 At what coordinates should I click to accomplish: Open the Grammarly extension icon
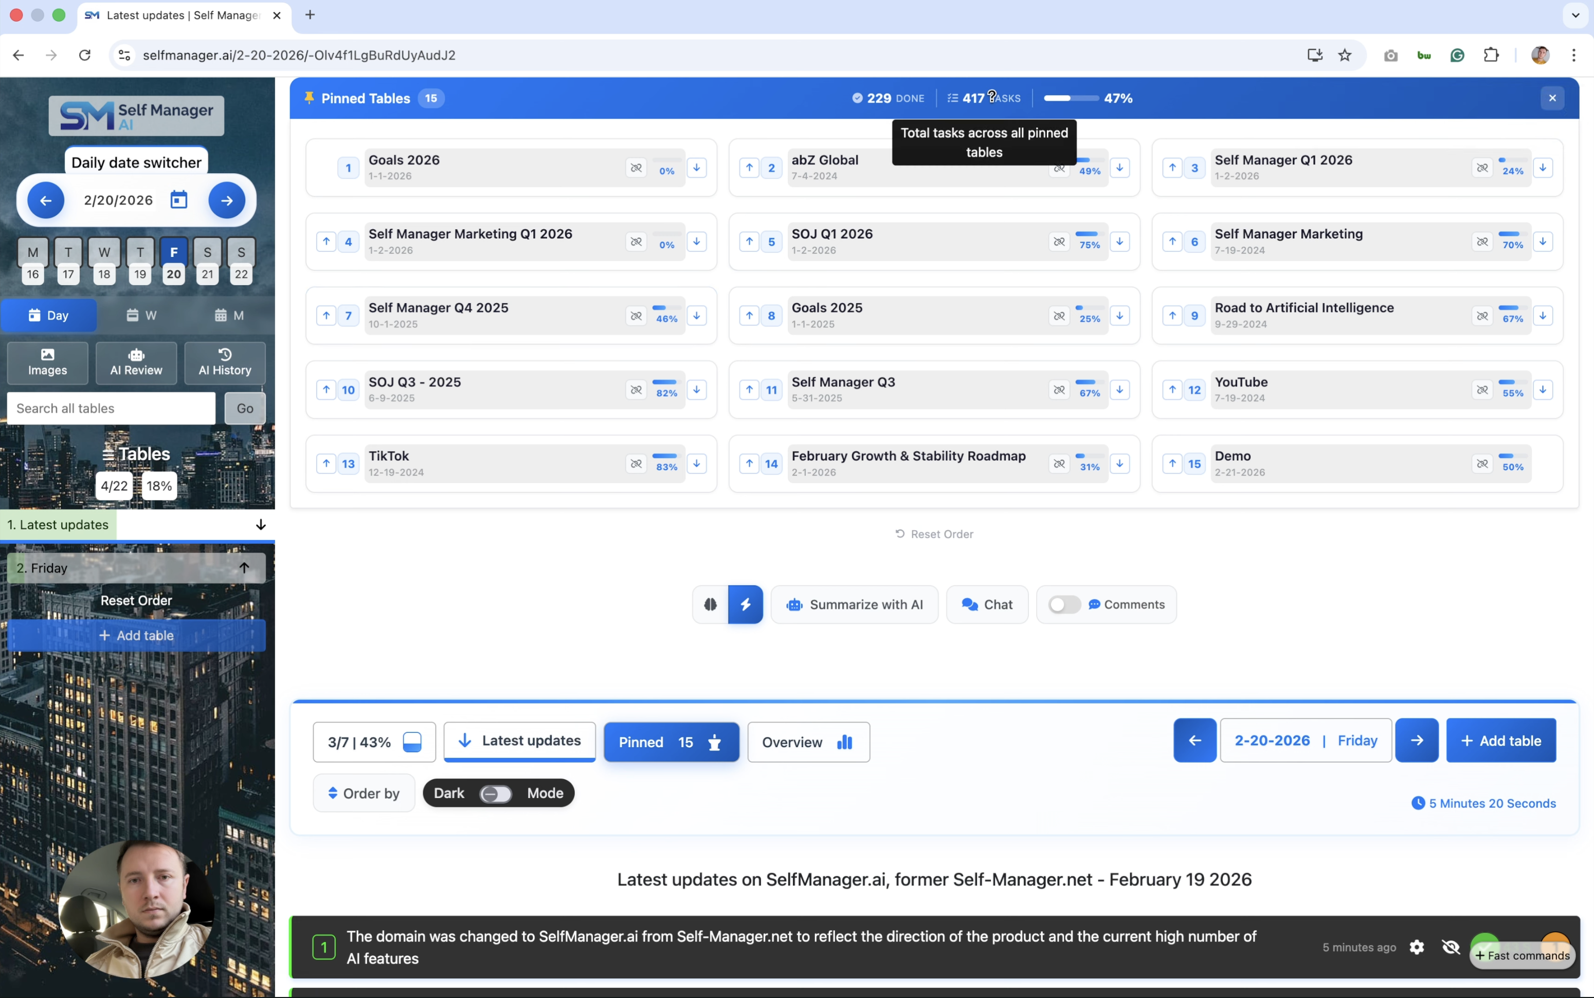(1457, 55)
